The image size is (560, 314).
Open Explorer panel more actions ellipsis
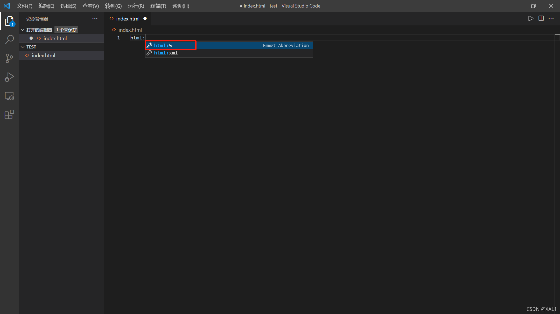[95, 18]
